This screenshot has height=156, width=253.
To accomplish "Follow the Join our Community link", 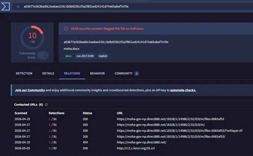I will [30, 90].
